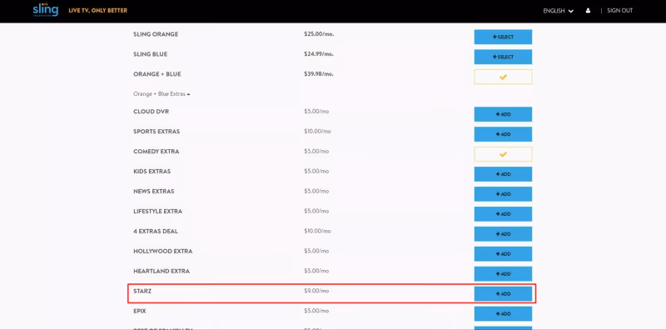Viewport: 666px width, 330px height.
Task: Open the ENGLISH language dropdown
Action: (x=558, y=11)
